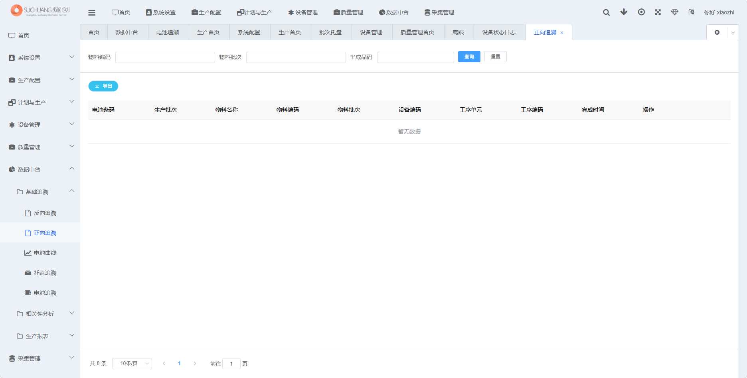The height and width of the screenshot is (378, 747).
Task: Click the 系统设置 sidebar icon
Action: click(12, 58)
